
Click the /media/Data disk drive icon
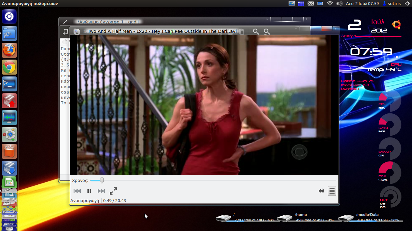point(346,218)
